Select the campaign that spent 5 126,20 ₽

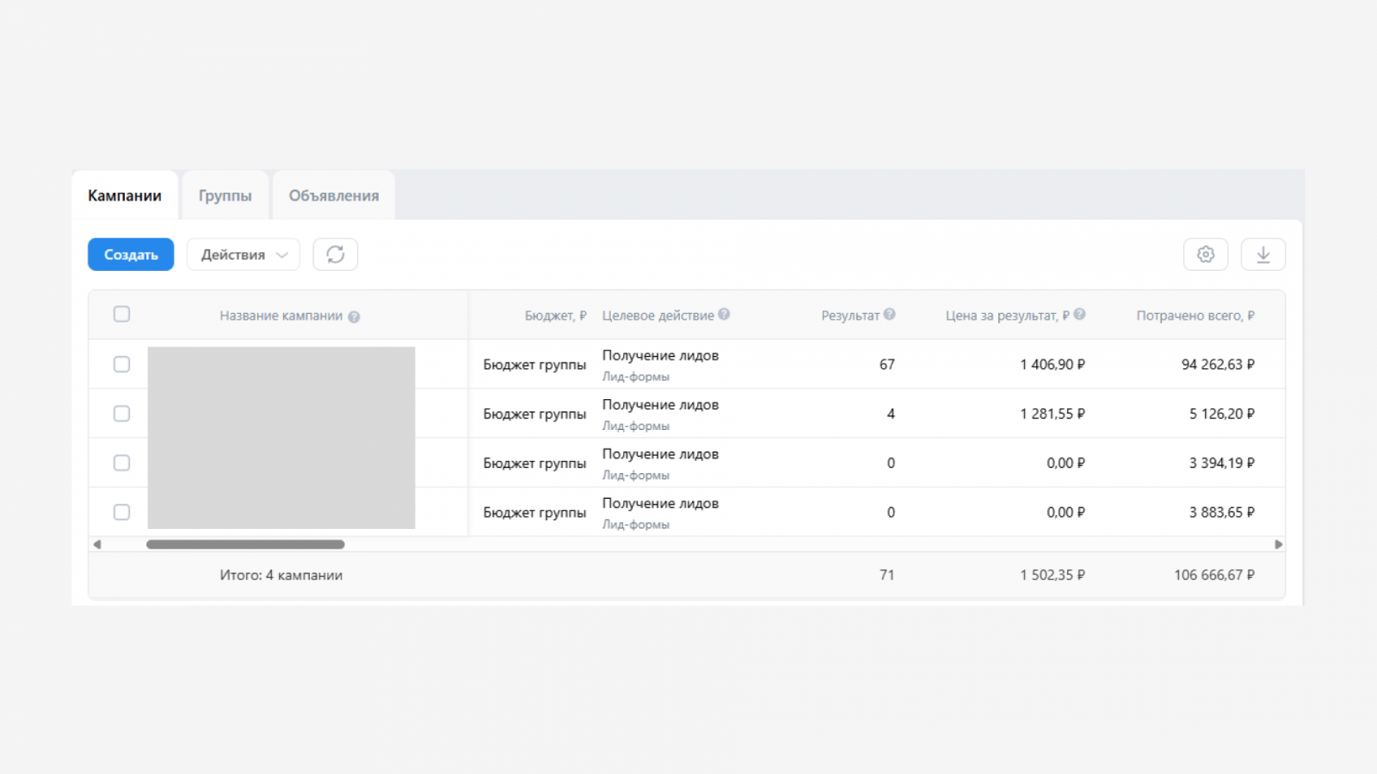point(122,414)
